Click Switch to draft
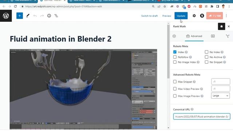Screen dimensions: 233x131 (x=149, y=16)
